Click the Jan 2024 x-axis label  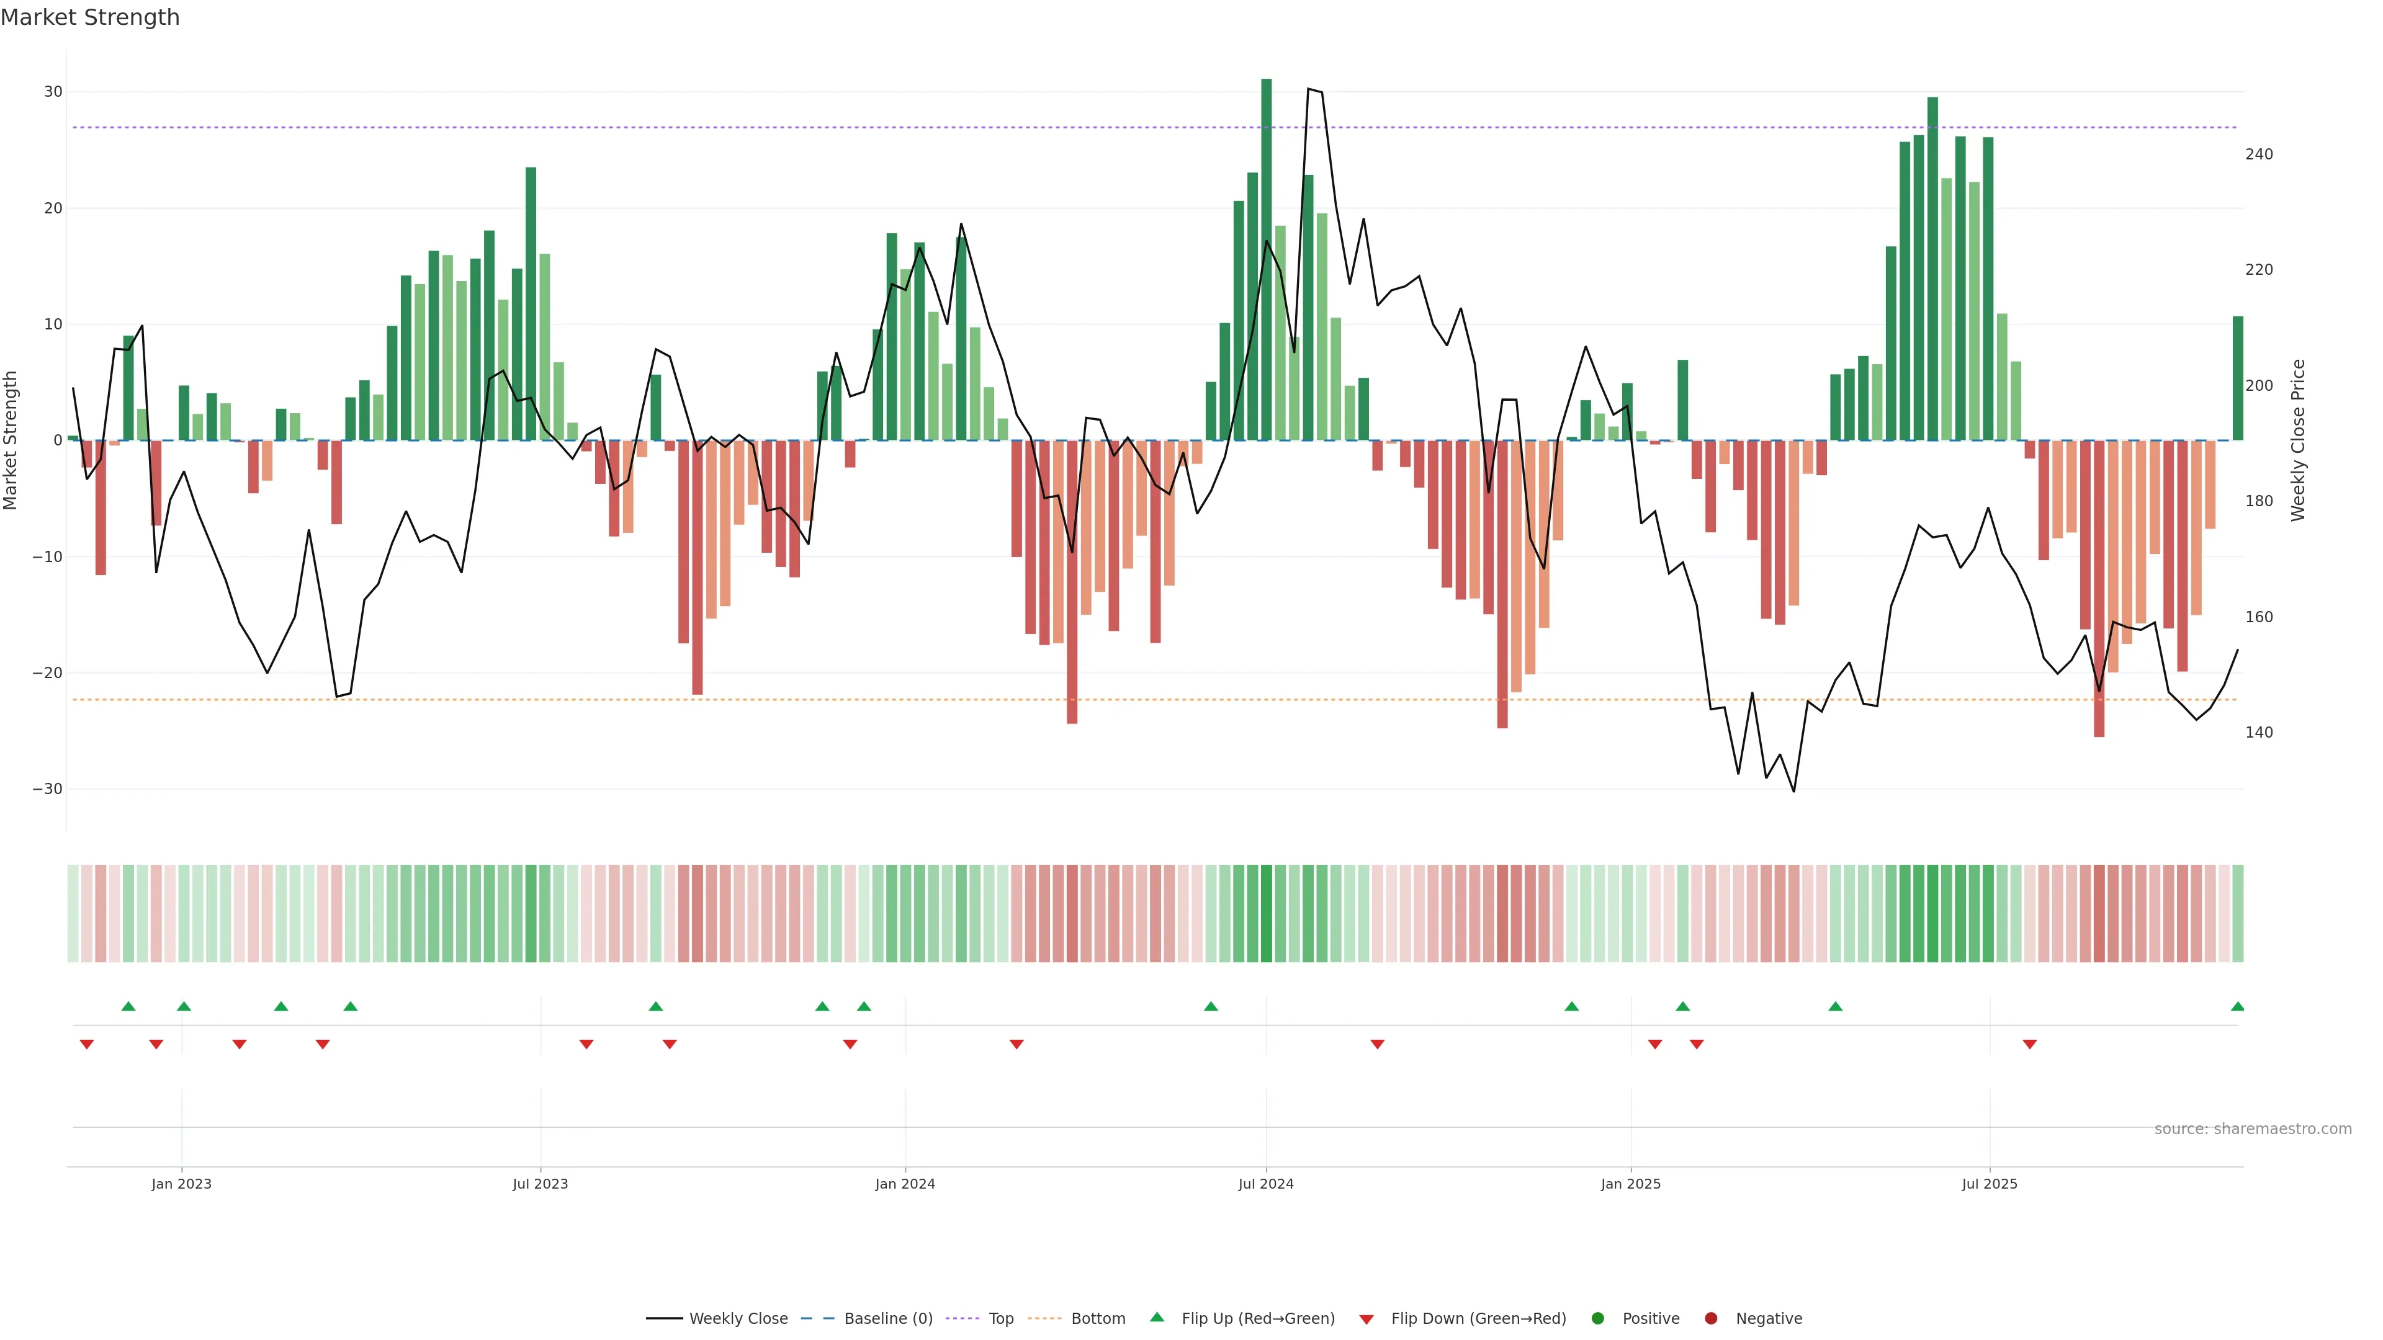(x=905, y=1184)
